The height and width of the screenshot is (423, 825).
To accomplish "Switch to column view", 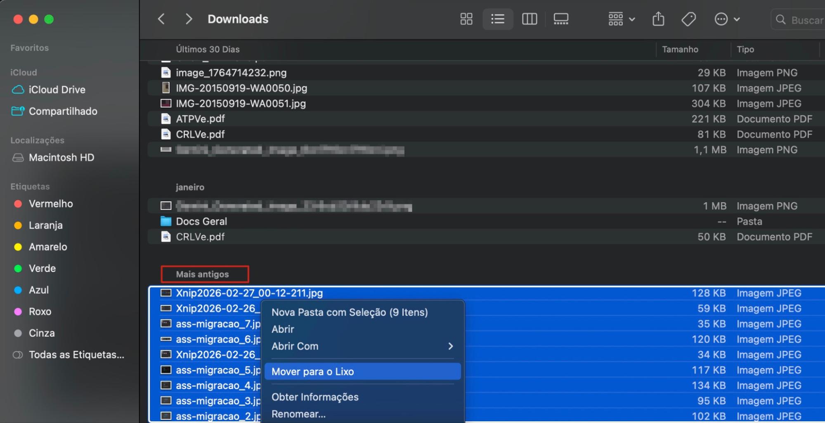I will tap(529, 19).
